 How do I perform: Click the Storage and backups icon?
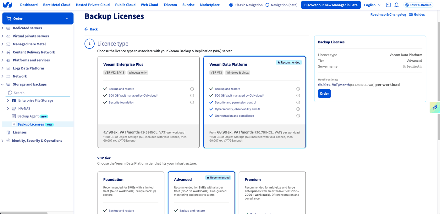tap(8, 84)
